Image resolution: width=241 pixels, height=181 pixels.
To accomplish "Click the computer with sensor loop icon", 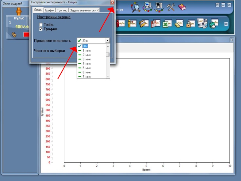I will point(148,7).
